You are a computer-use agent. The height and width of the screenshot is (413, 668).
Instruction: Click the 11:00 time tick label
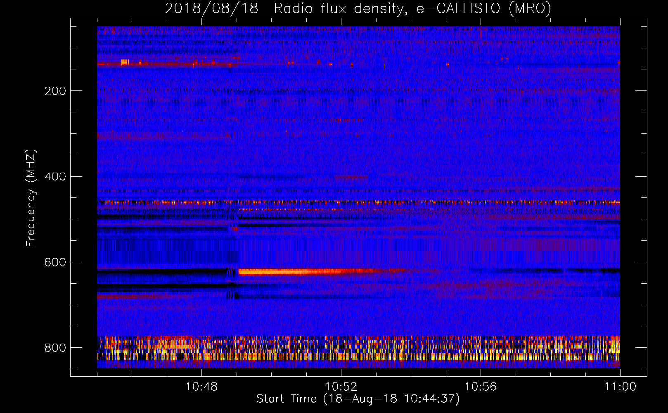(x=620, y=387)
